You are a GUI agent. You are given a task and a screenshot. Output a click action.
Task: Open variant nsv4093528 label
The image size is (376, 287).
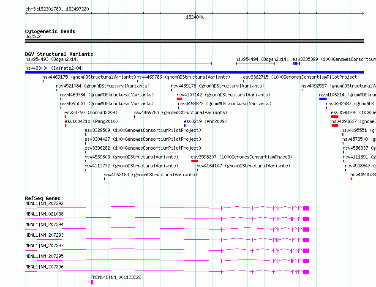363,175
